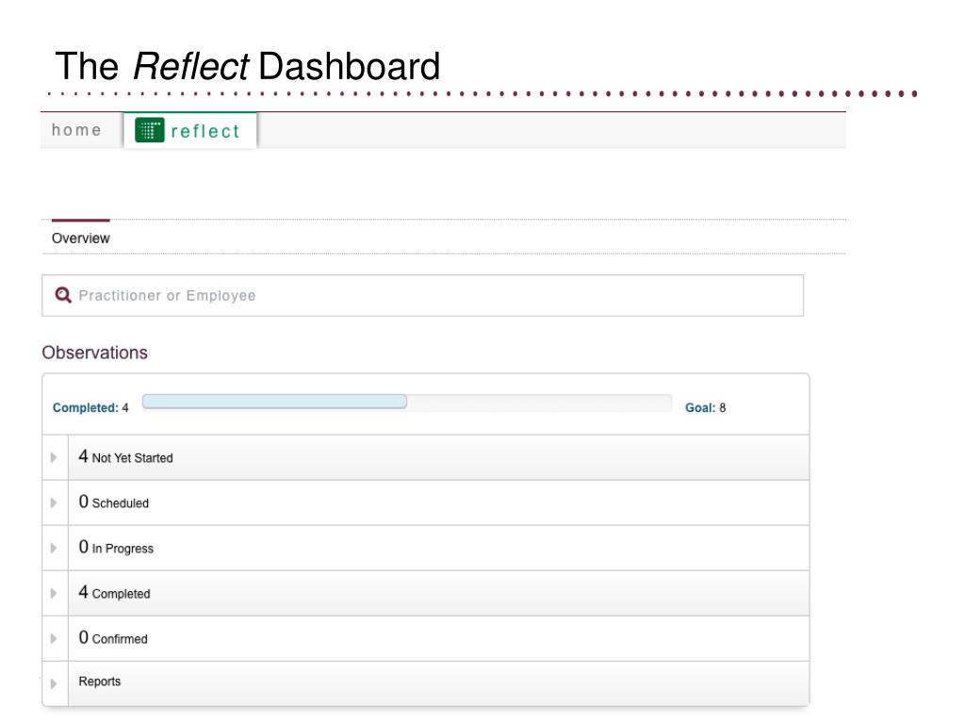965x724 pixels.
Task: Open the 0 Confirmed row
Action: (x=438, y=638)
